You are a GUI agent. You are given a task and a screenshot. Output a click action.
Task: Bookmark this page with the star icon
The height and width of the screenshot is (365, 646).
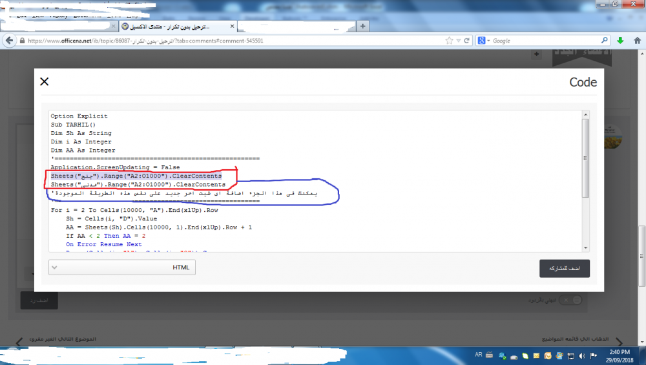pyautogui.click(x=449, y=41)
